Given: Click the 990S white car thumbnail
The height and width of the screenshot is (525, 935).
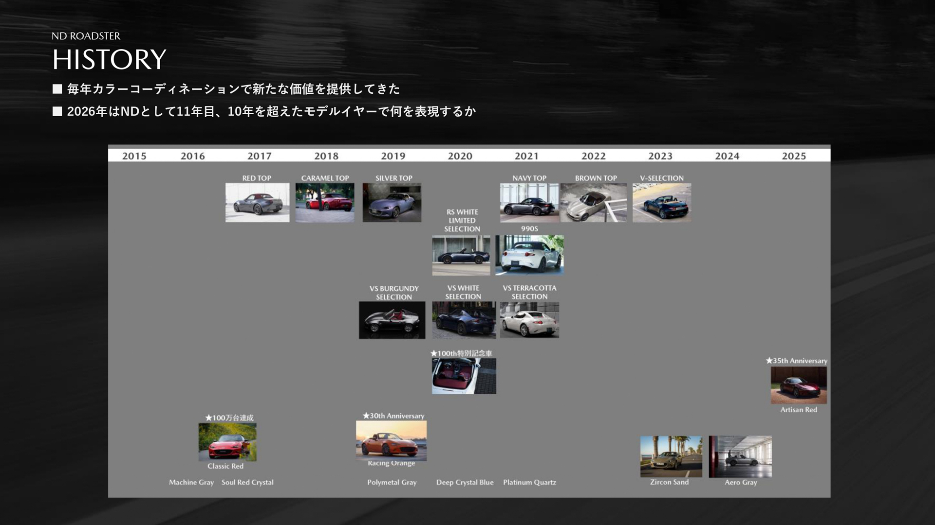Looking at the screenshot, I should [x=530, y=255].
